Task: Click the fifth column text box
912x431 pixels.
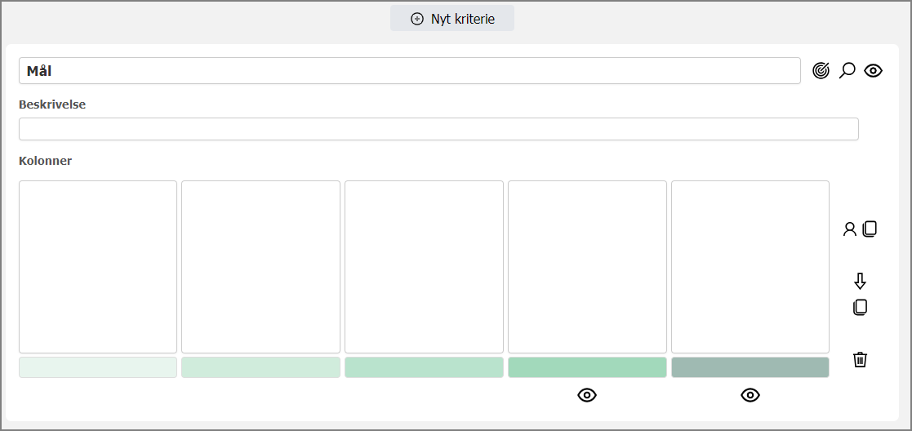Action: 750,267
